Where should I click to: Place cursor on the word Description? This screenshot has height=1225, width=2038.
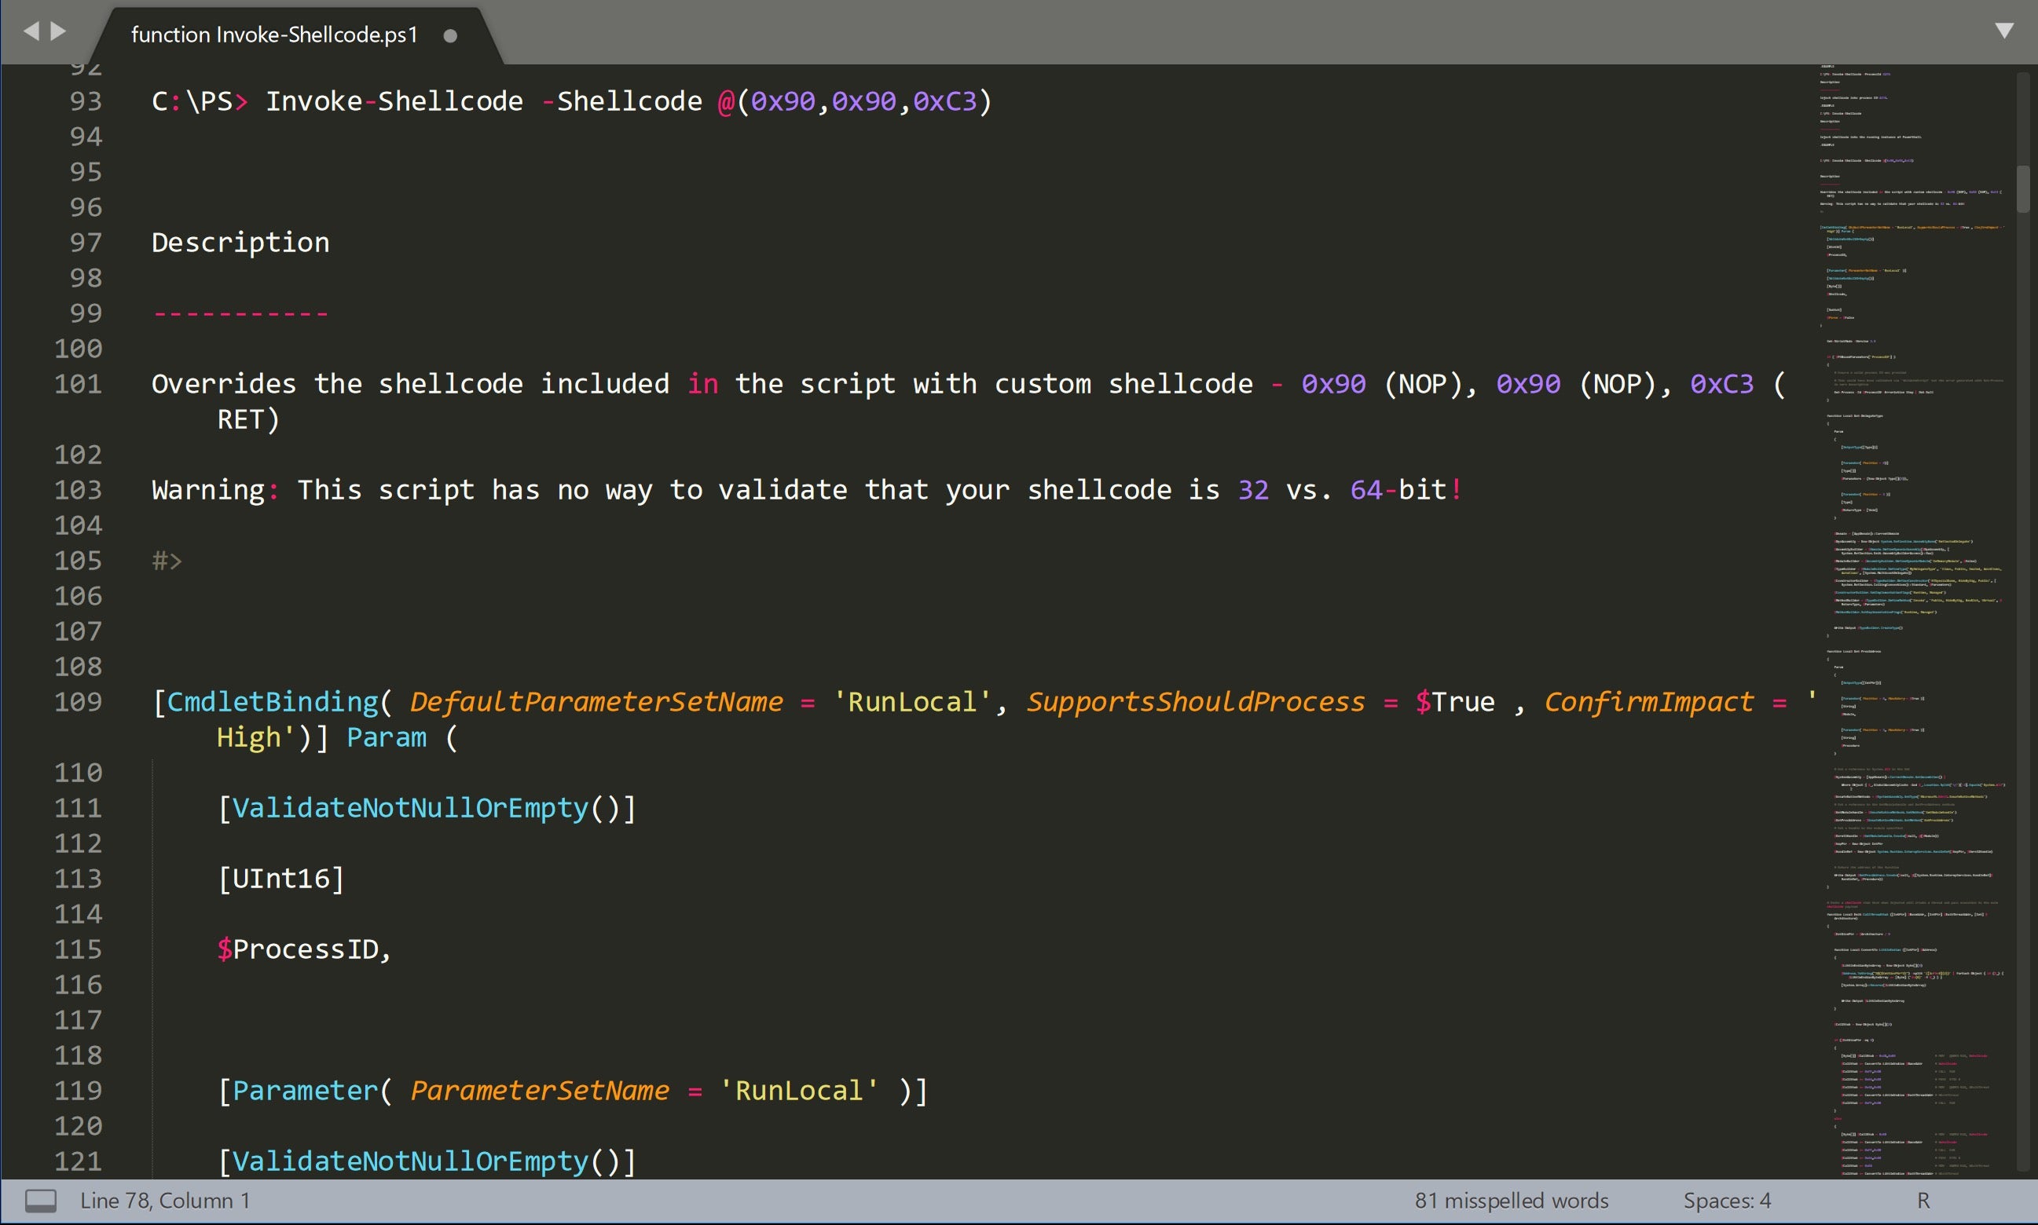point(240,243)
